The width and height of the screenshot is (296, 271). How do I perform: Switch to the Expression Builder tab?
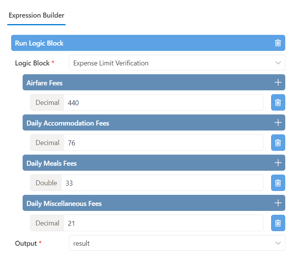[36, 16]
